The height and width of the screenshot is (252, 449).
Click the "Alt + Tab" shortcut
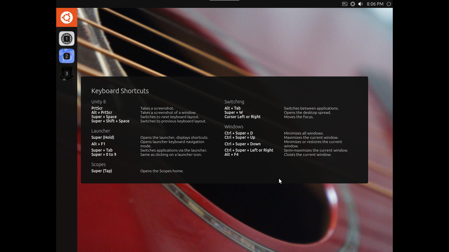coord(232,108)
